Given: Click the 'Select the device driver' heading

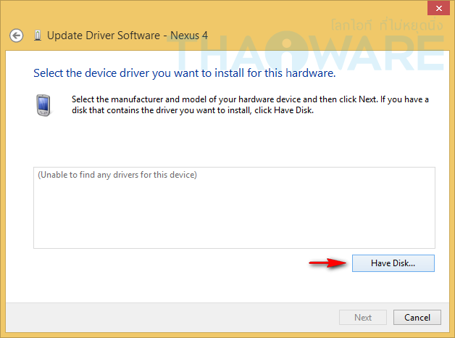Looking at the screenshot, I should (184, 73).
